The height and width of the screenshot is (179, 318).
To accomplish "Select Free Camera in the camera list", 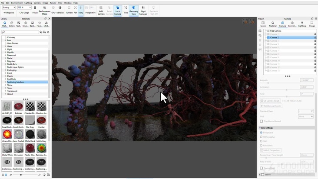I will 275,31.
